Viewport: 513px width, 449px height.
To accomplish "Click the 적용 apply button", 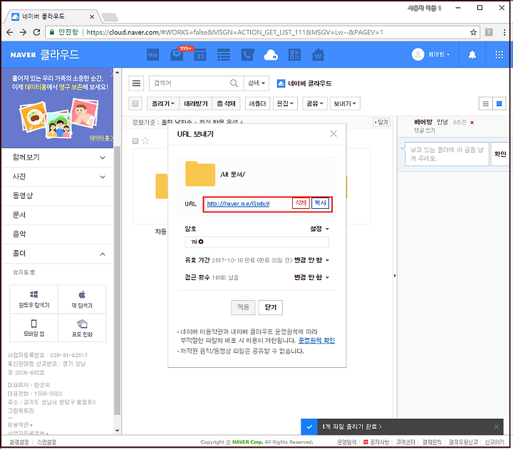I will coord(243,307).
